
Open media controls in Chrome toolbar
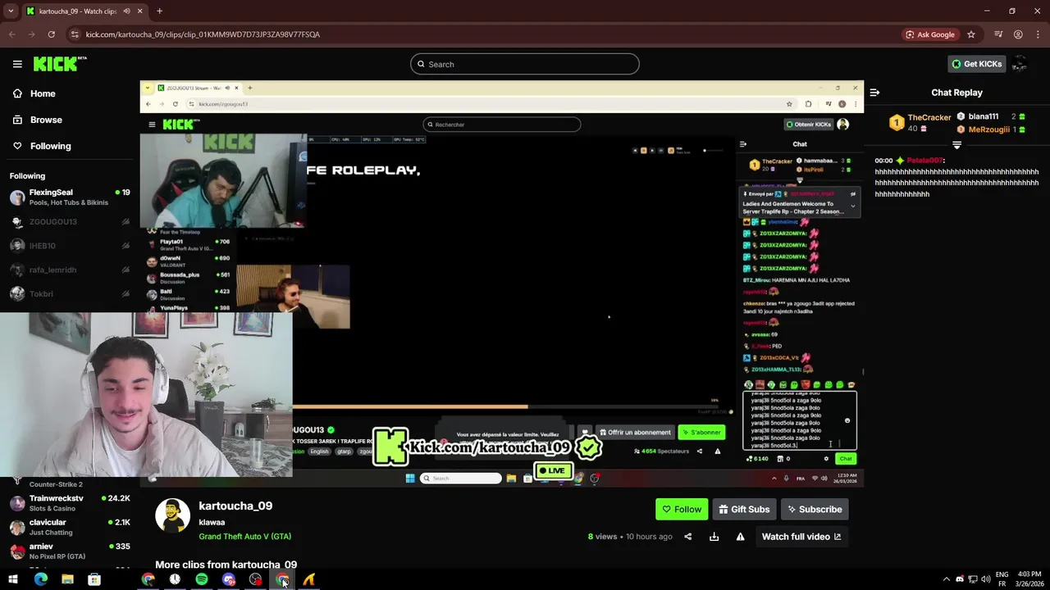998,34
